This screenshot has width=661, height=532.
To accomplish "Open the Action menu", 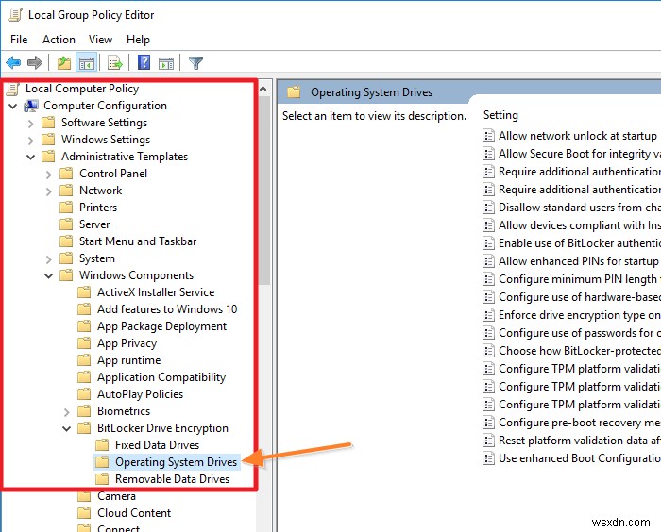I will click(x=59, y=40).
